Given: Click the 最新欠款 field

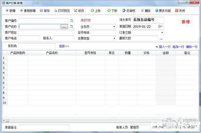Looking at the screenshot, I should pyautogui.click(x=145, y=38).
